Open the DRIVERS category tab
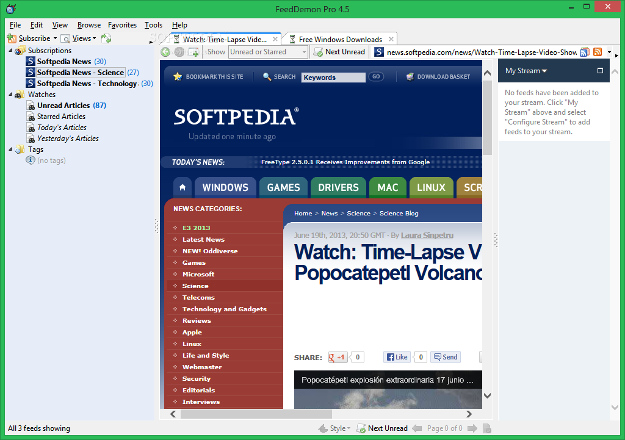This screenshot has width=625, height=440. (x=338, y=187)
